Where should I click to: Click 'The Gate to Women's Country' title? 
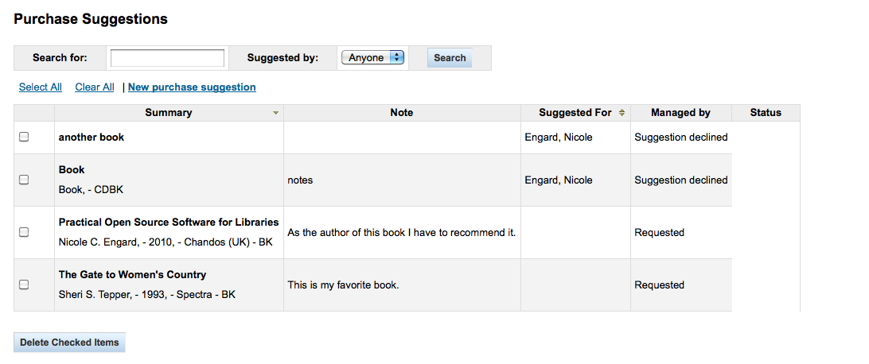coord(132,275)
